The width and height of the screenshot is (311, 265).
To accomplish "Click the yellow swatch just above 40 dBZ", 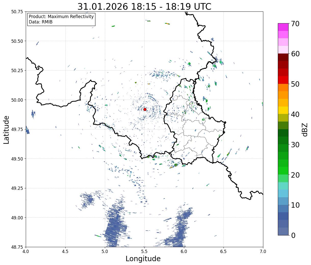I will pos(283,110).
